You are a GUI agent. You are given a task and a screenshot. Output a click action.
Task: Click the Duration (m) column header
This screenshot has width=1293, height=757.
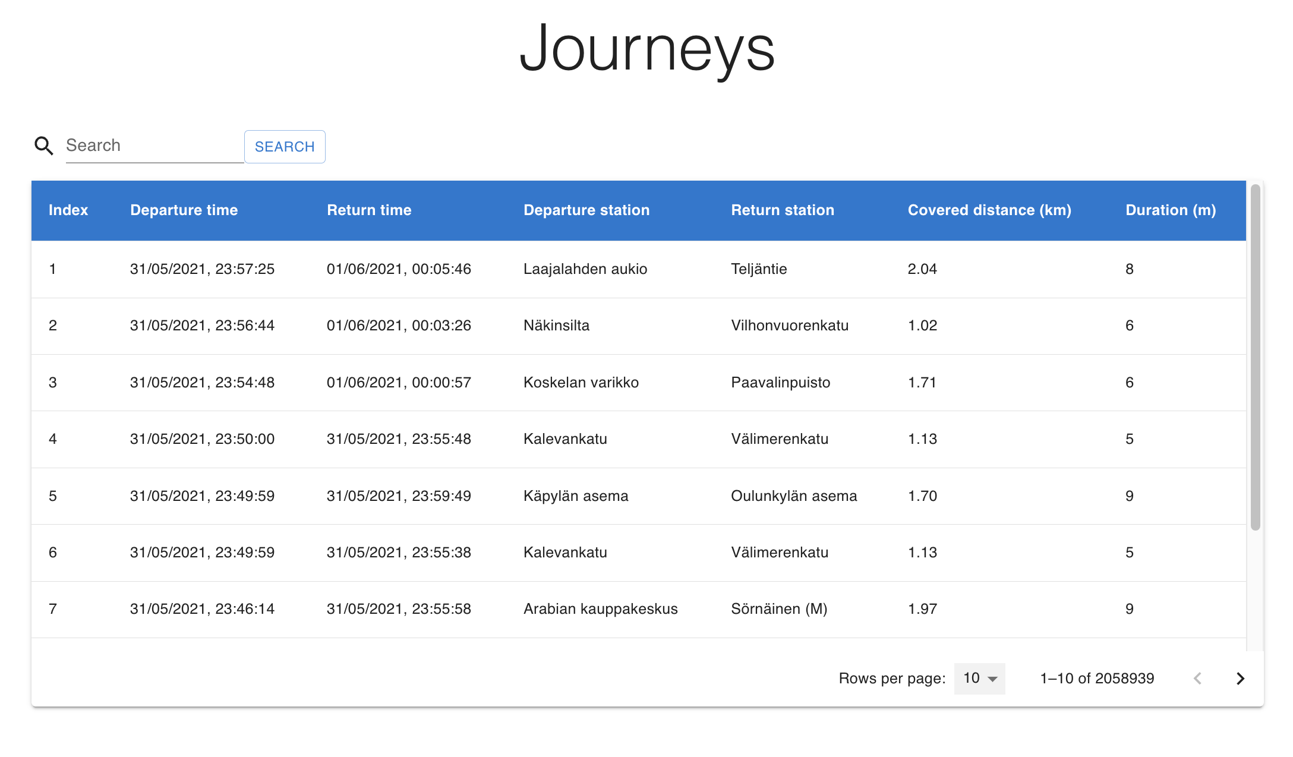[1170, 210]
